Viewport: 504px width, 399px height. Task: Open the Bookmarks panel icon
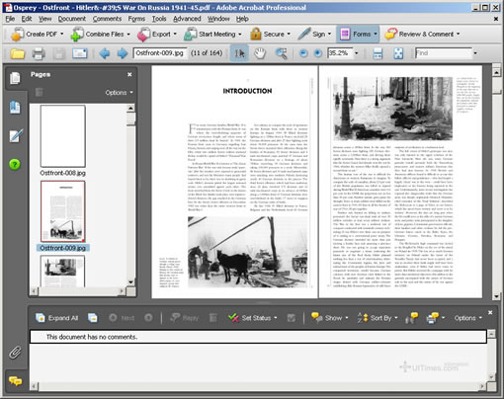coord(15,108)
